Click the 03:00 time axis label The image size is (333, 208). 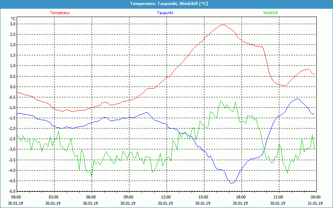(55, 197)
